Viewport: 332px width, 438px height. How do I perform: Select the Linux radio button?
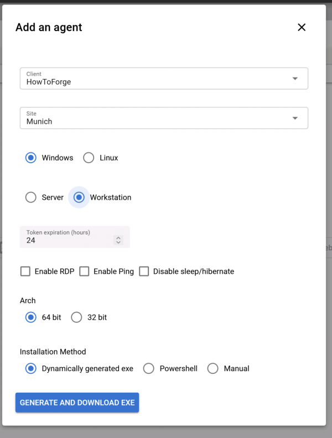(x=89, y=158)
